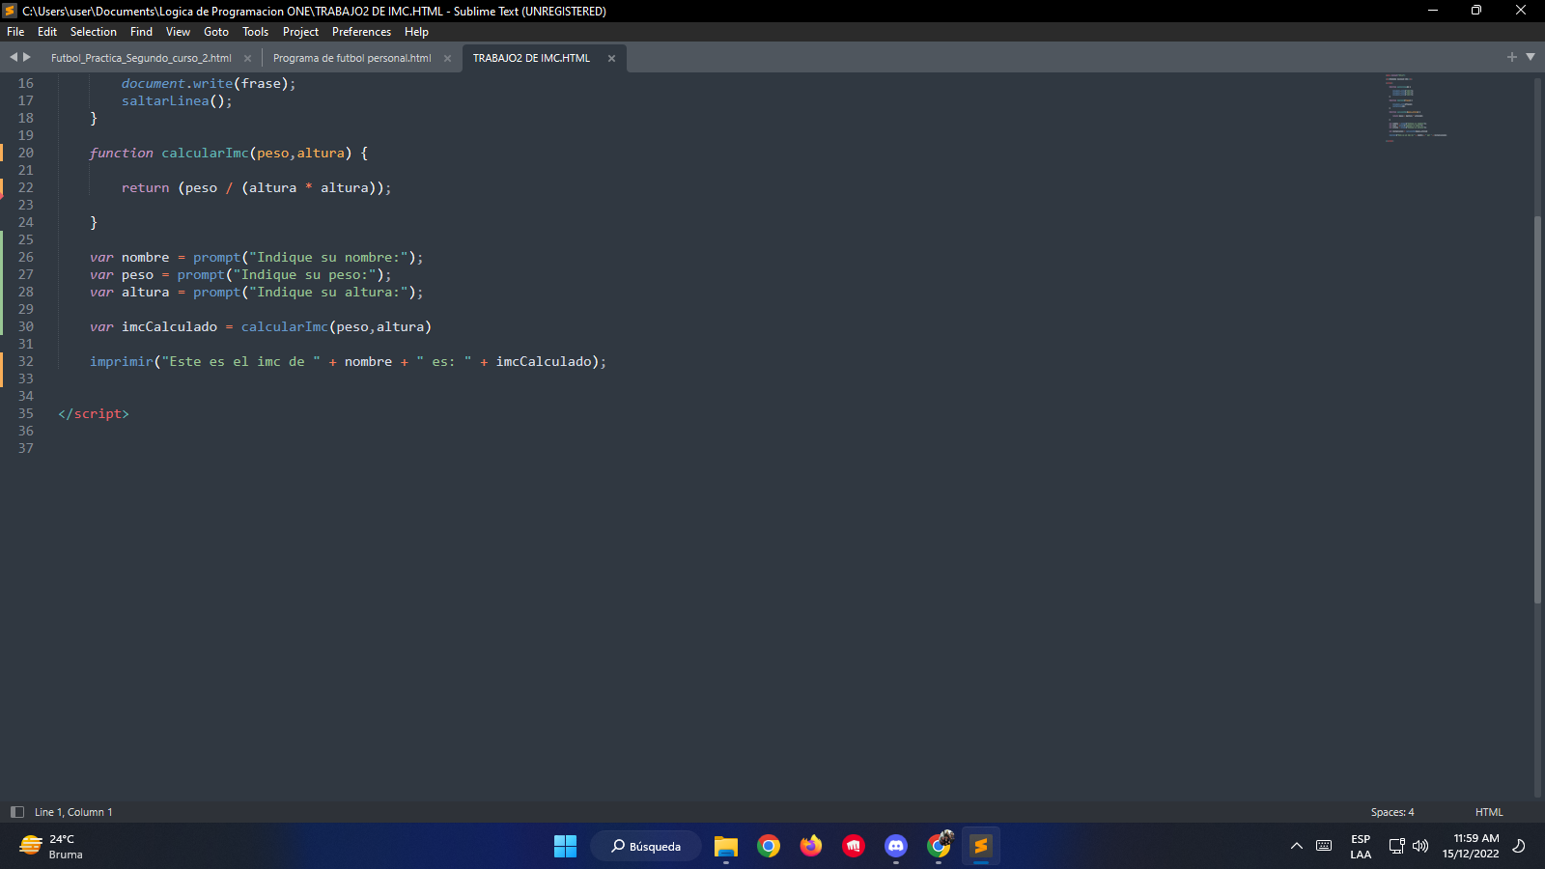Close the Programa de futbol personal.html tab

click(x=447, y=59)
